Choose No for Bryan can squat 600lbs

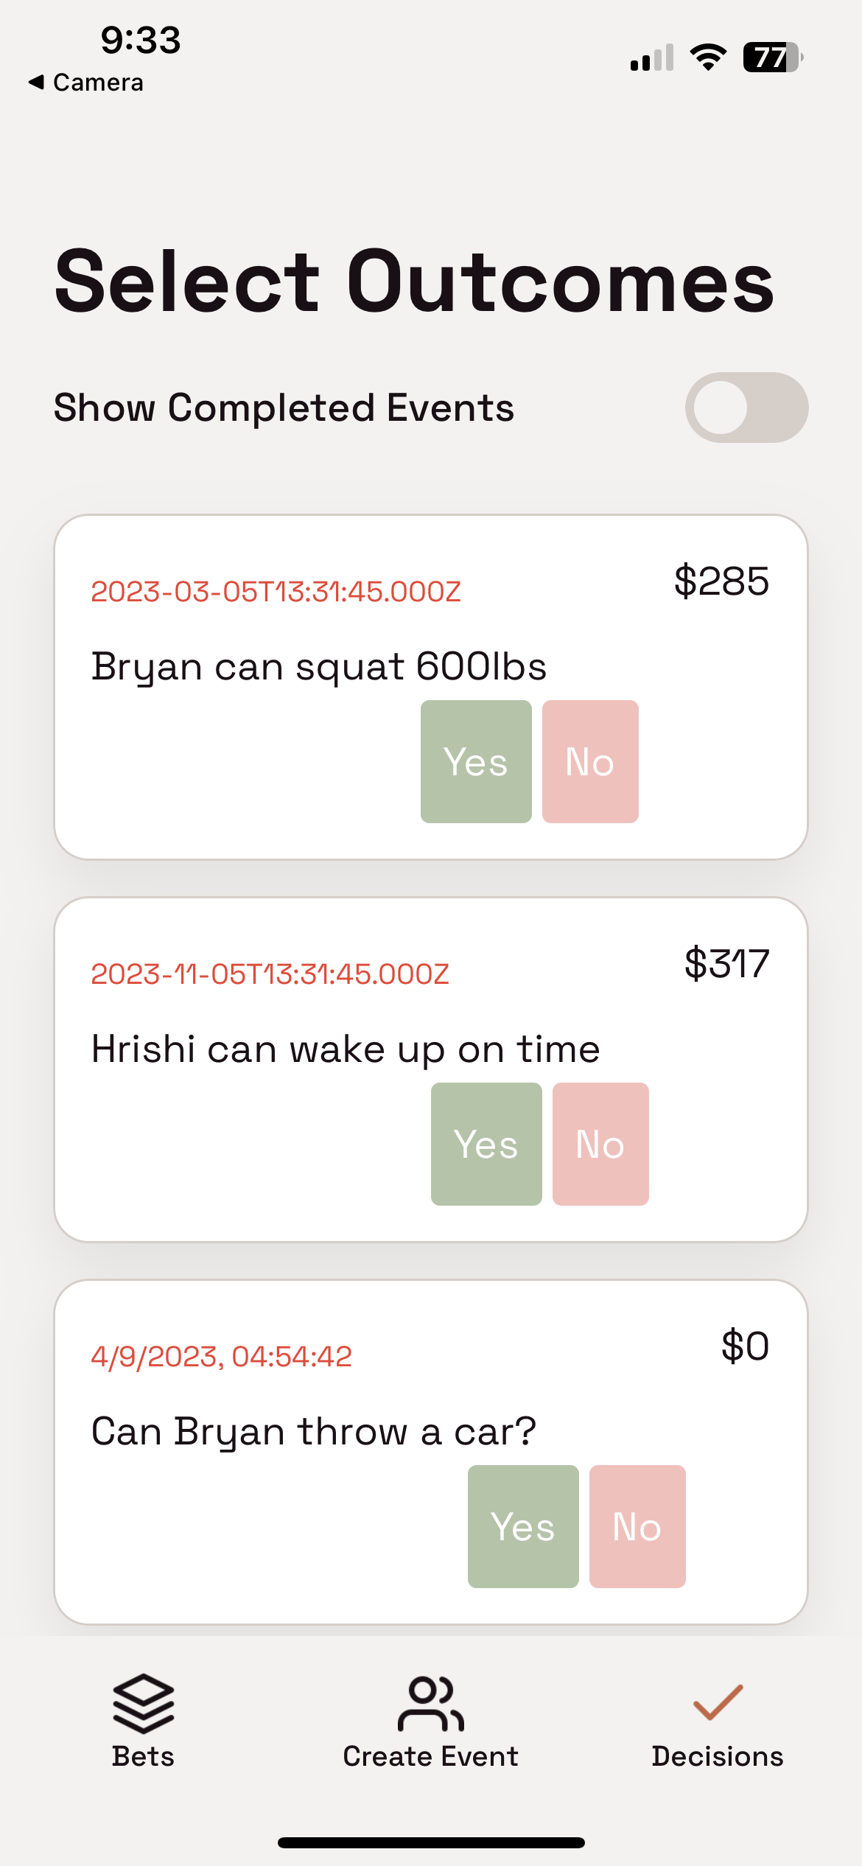coord(590,761)
